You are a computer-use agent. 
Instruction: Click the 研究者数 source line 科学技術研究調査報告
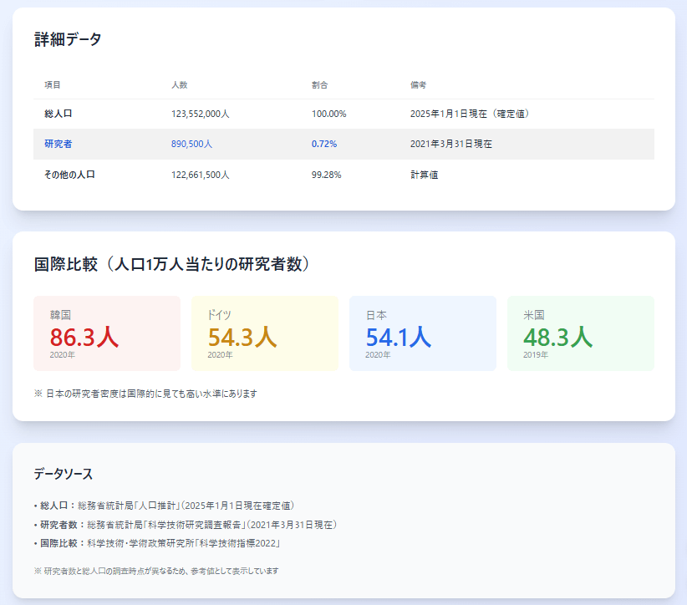[x=186, y=525]
